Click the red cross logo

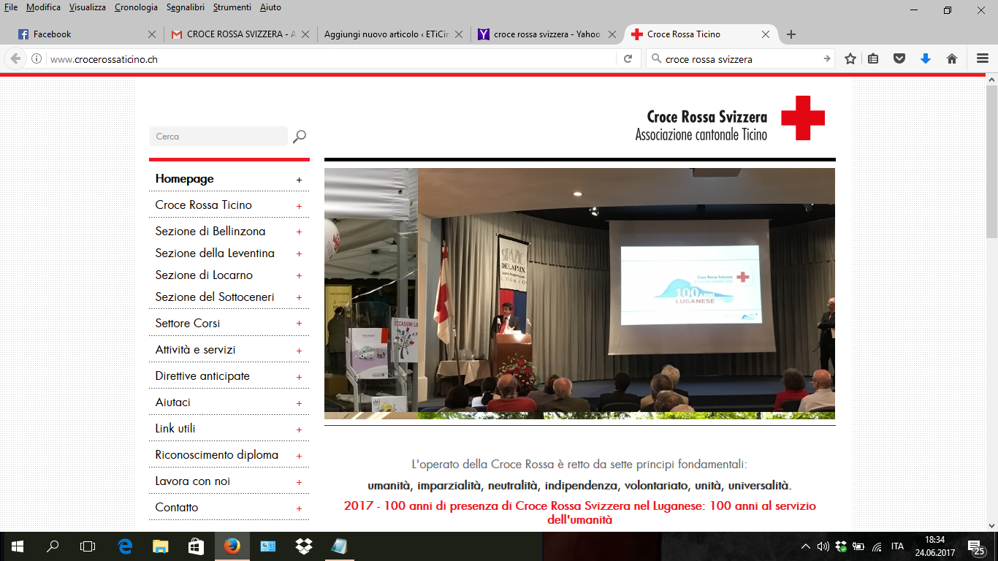803,118
